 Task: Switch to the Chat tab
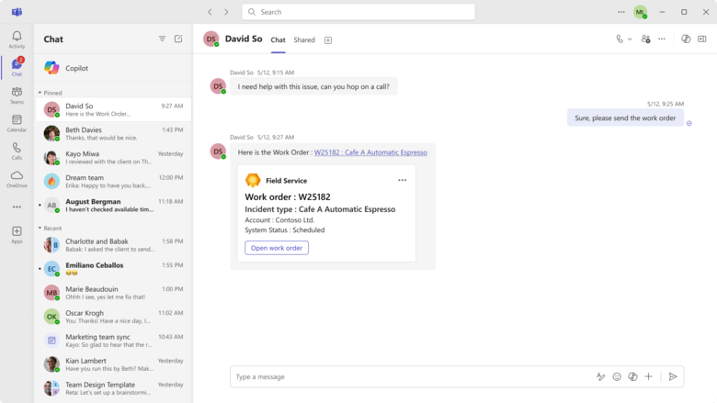278,40
